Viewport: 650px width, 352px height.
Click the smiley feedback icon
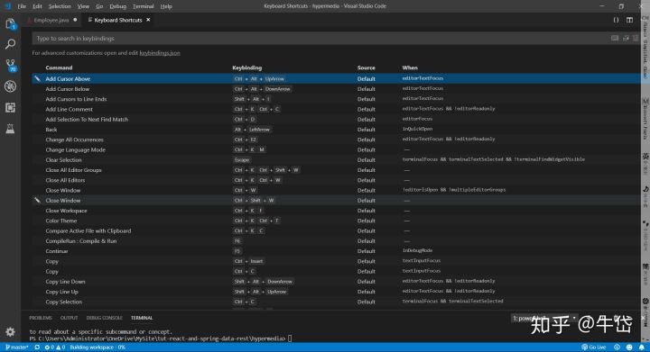point(629,347)
